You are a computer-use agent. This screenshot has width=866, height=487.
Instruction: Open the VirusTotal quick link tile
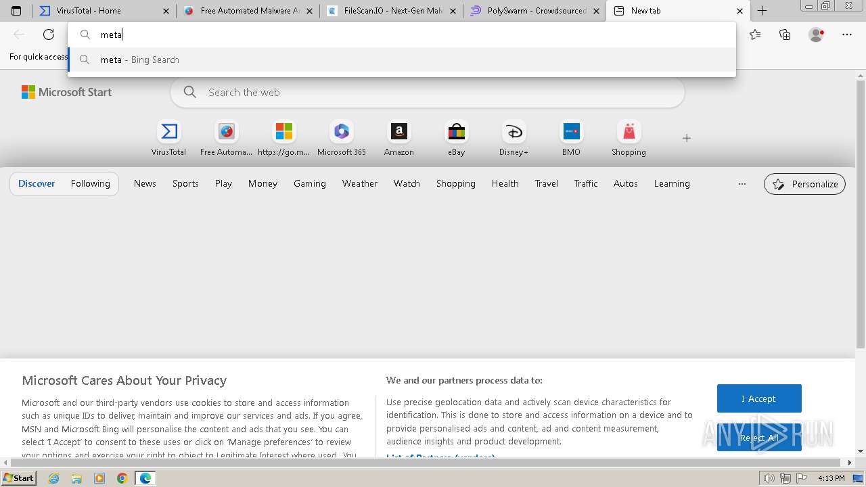coord(168,139)
